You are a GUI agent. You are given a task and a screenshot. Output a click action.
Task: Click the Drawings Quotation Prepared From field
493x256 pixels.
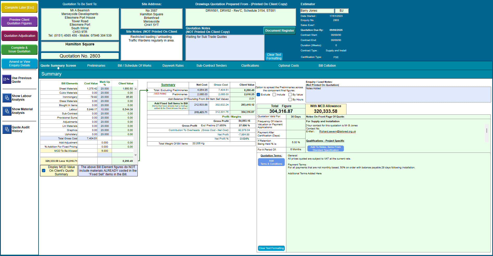(241, 17)
